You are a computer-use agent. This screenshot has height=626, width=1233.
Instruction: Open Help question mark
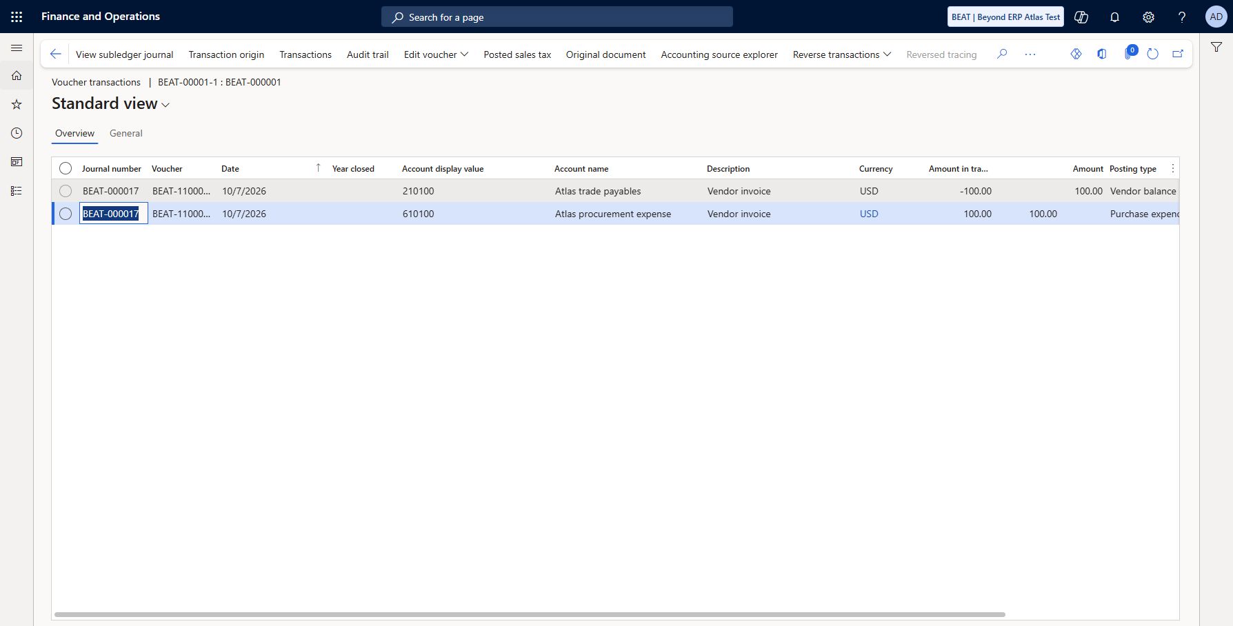click(1182, 17)
